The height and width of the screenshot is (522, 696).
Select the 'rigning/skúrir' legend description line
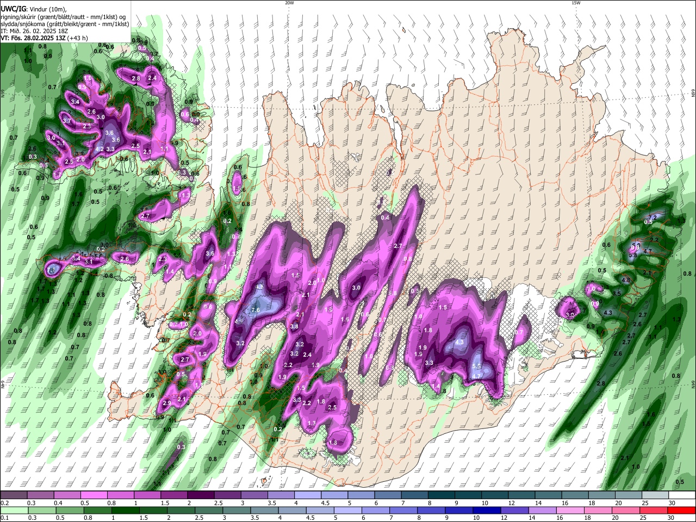coord(63,17)
